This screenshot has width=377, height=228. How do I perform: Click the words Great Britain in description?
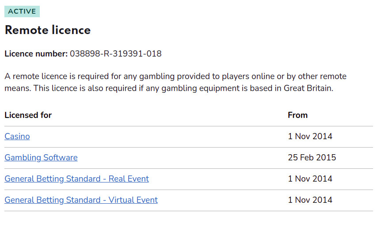click(x=308, y=88)
